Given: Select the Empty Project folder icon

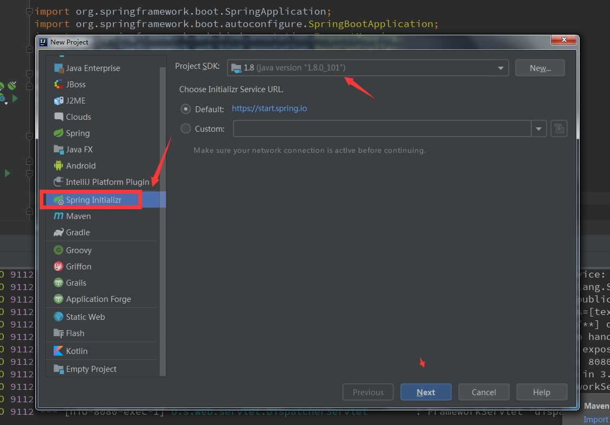Looking at the screenshot, I should click(59, 369).
